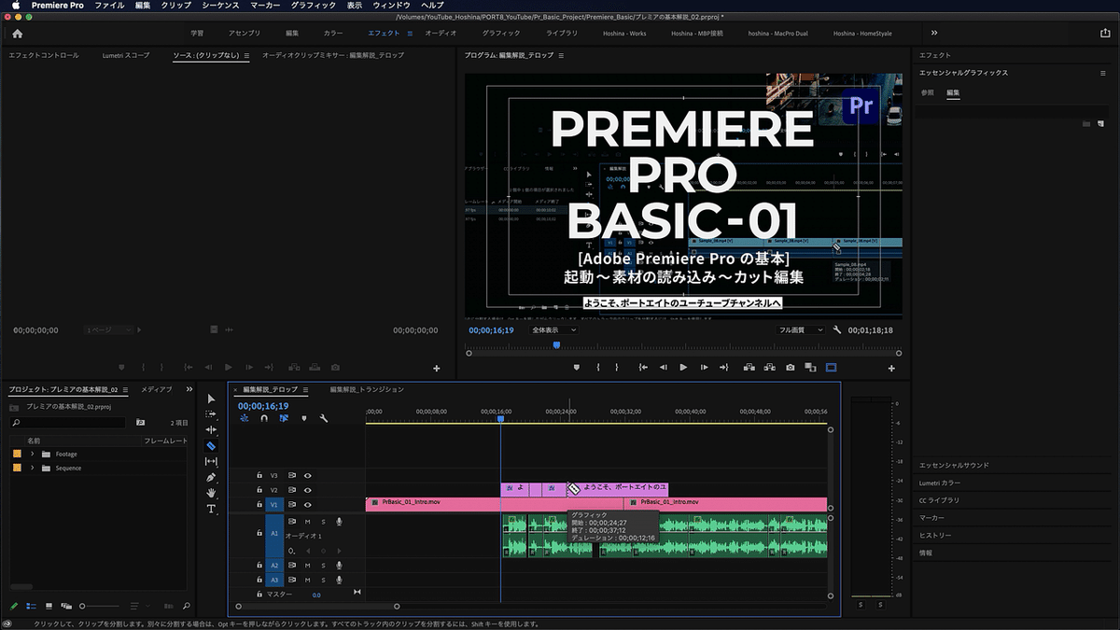Expand the Footage bin

(33, 454)
